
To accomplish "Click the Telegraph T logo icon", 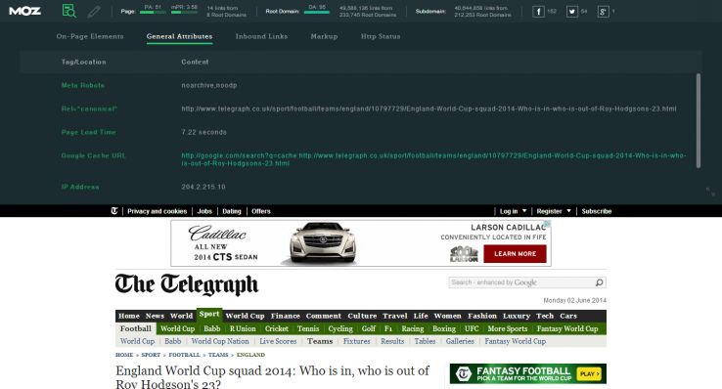I will (x=114, y=211).
